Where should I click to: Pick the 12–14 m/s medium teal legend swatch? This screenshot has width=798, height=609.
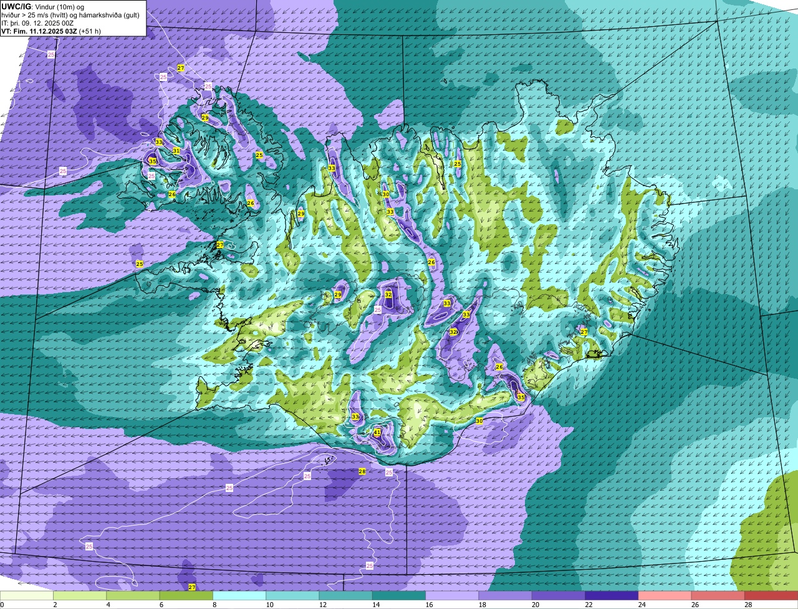[x=346, y=595]
